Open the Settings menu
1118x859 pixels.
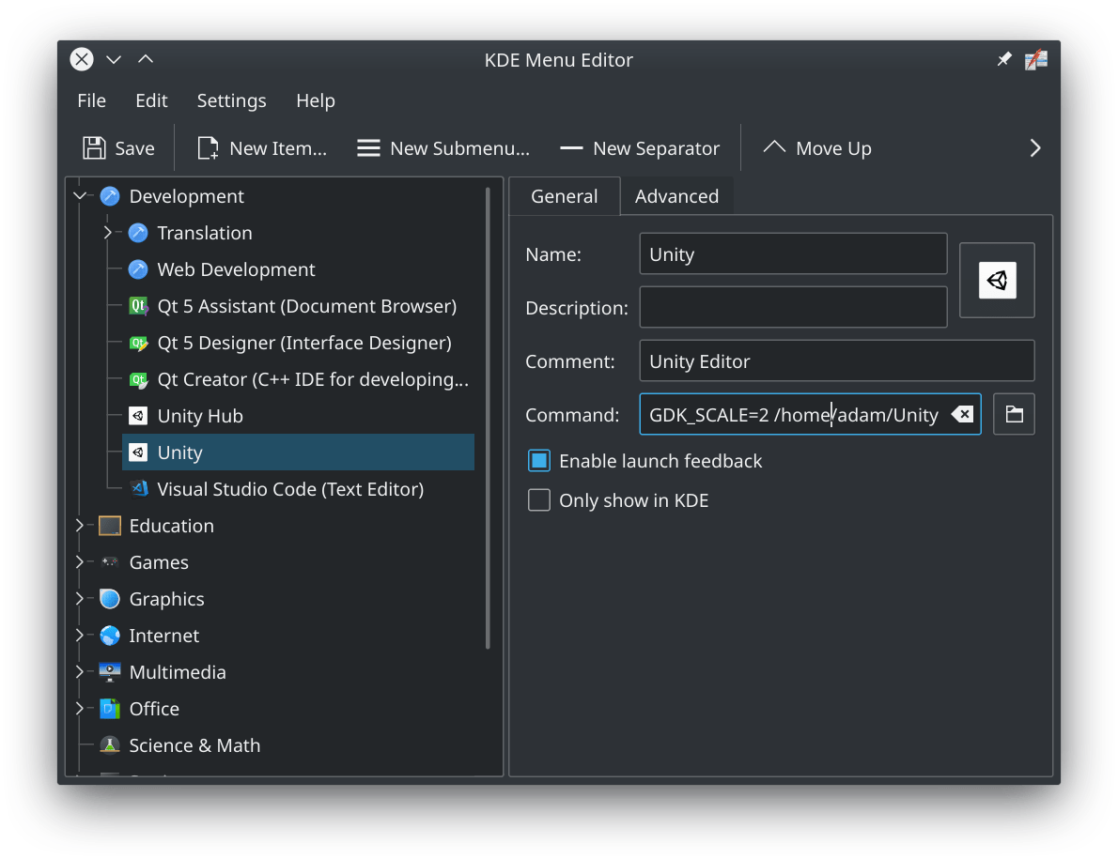[x=231, y=100]
